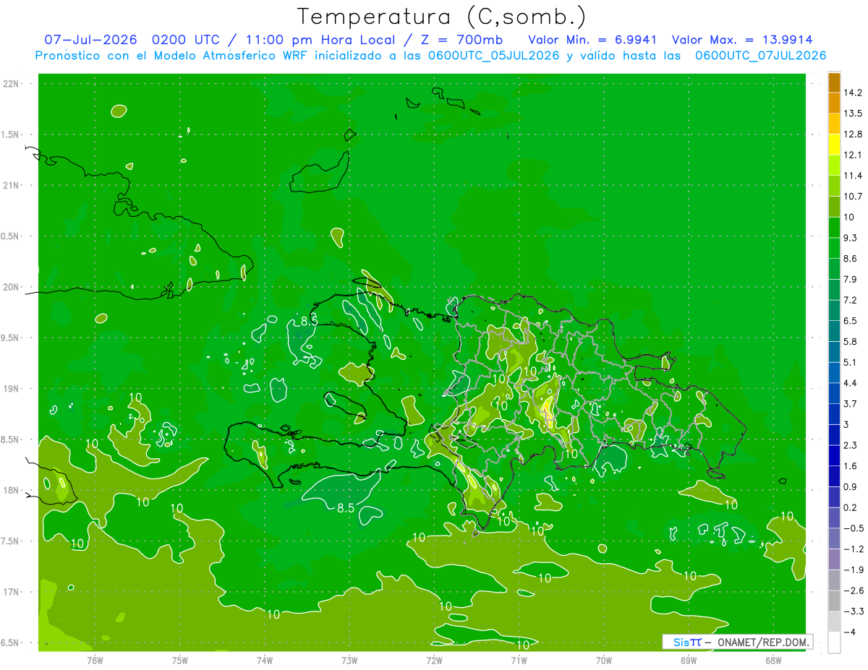Select the date text "07-Jul-2026"
Image resolution: width=868 pixels, height=670 pixels.
(x=90, y=40)
